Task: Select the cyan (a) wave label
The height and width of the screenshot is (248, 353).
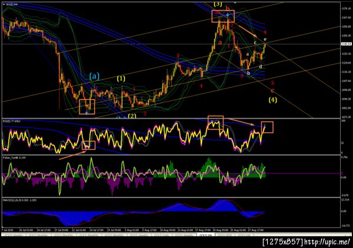Action: click(94, 76)
